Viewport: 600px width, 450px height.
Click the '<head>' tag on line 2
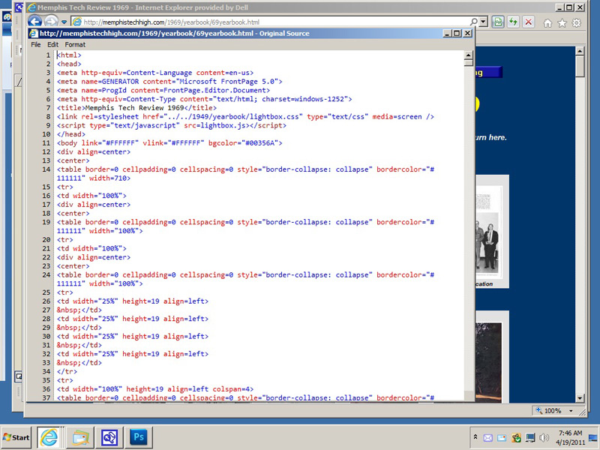coord(69,64)
